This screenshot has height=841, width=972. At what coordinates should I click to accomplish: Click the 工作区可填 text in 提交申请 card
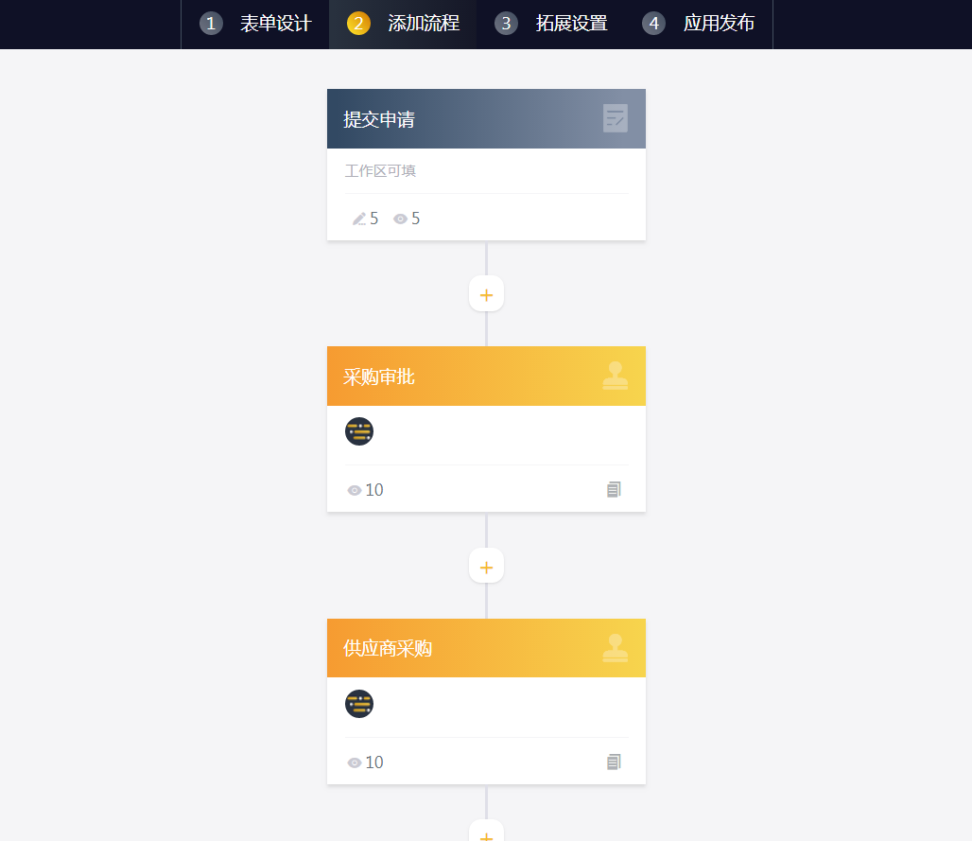click(x=380, y=170)
